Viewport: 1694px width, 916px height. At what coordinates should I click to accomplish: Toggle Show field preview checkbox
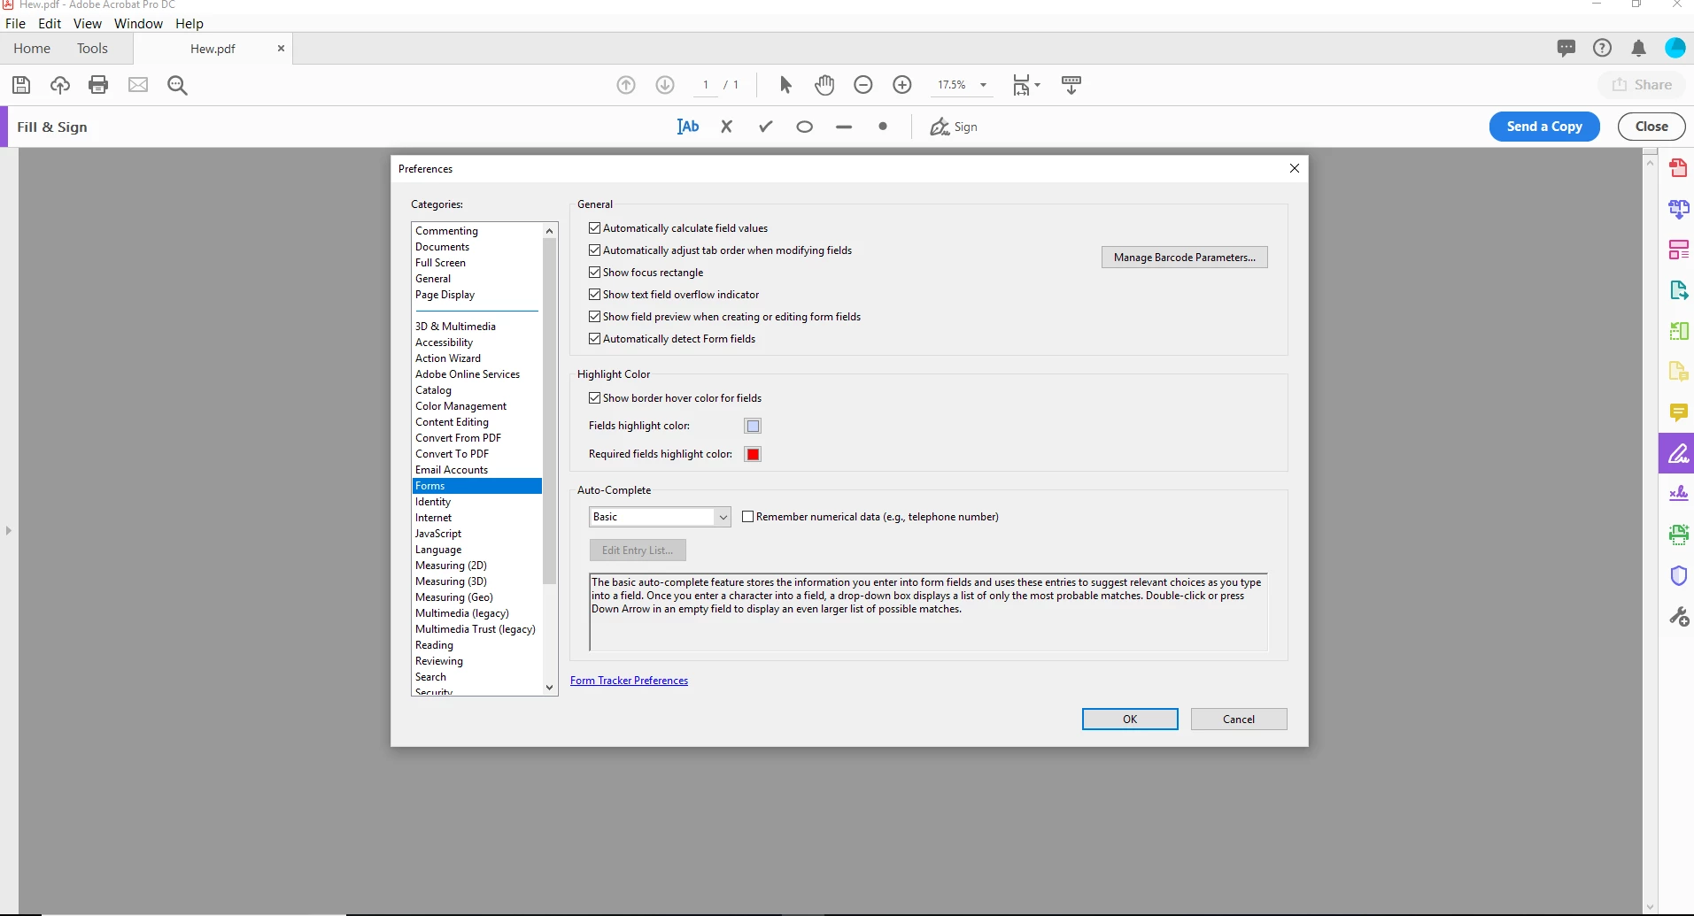[595, 317]
